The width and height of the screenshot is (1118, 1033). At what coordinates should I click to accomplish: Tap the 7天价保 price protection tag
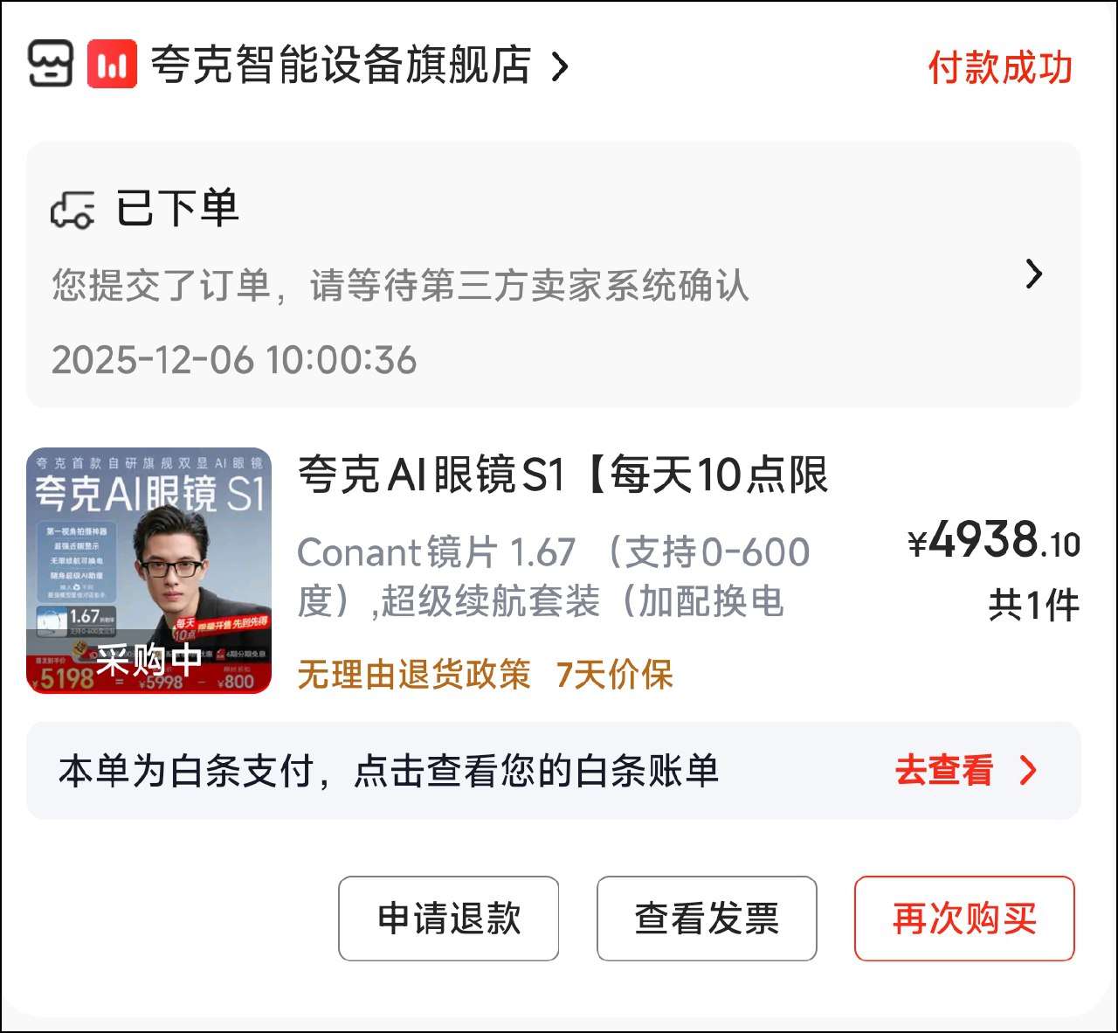[x=614, y=675]
